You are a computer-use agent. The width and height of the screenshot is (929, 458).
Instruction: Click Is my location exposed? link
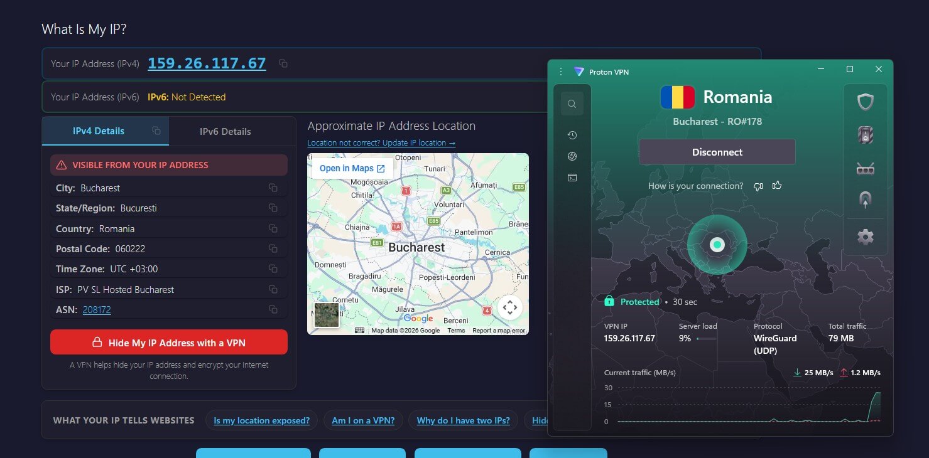(x=261, y=420)
